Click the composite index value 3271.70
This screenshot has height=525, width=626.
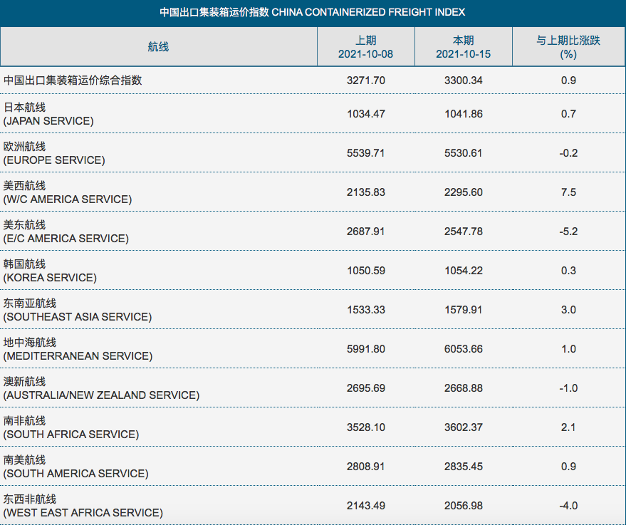[365, 80]
